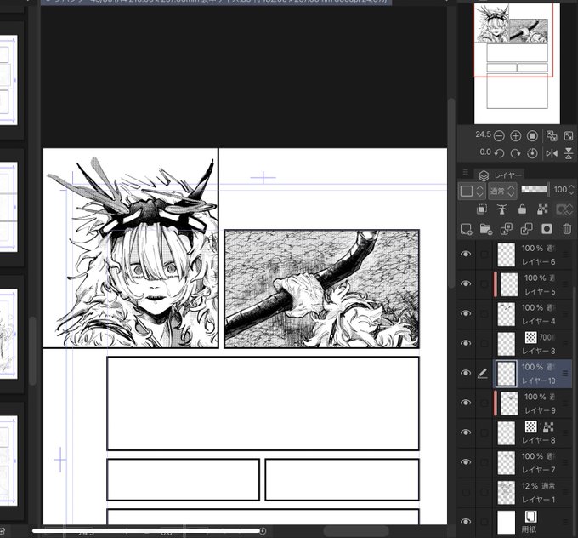The height and width of the screenshot is (538, 578).
Task: Reset the canvas rotation in Navigator
Action: (x=532, y=153)
